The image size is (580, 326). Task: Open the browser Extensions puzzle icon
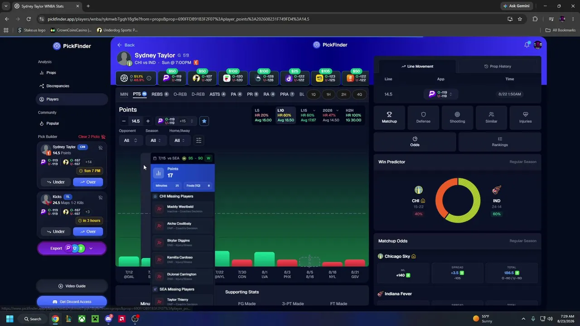pyautogui.click(x=535, y=19)
